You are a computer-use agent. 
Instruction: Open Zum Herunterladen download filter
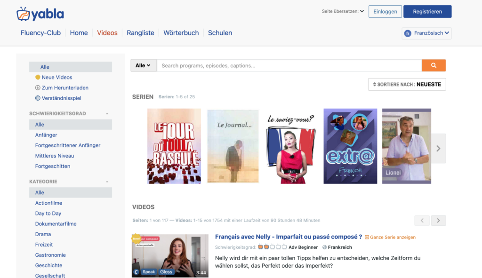[x=64, y=88]
